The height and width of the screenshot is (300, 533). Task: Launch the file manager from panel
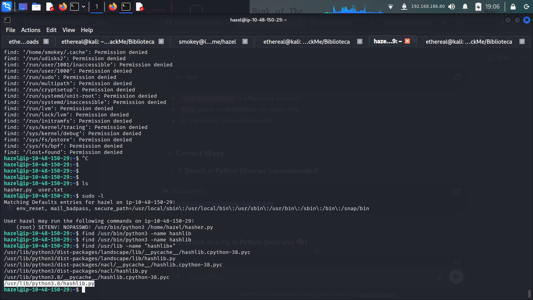36,7
